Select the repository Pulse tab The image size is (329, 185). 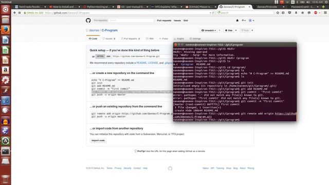click(163, 39)
